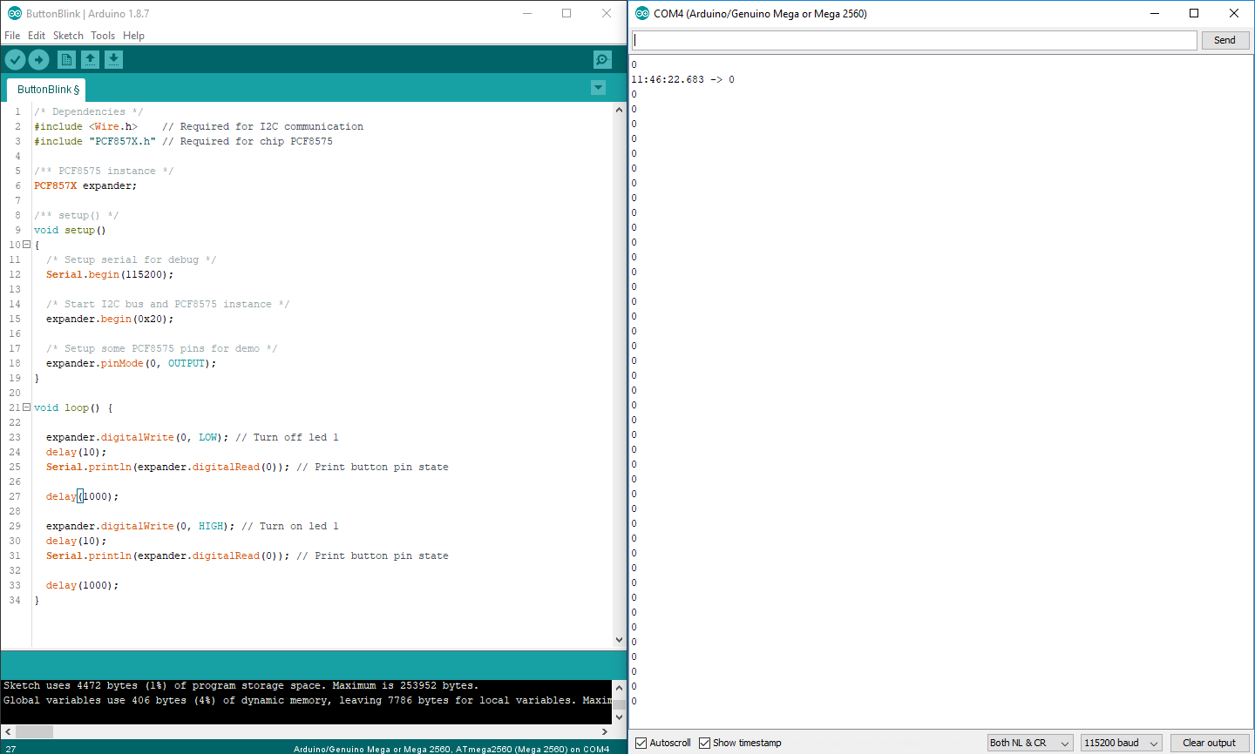Create a new sketch with the New icon

tap(66, 59)
